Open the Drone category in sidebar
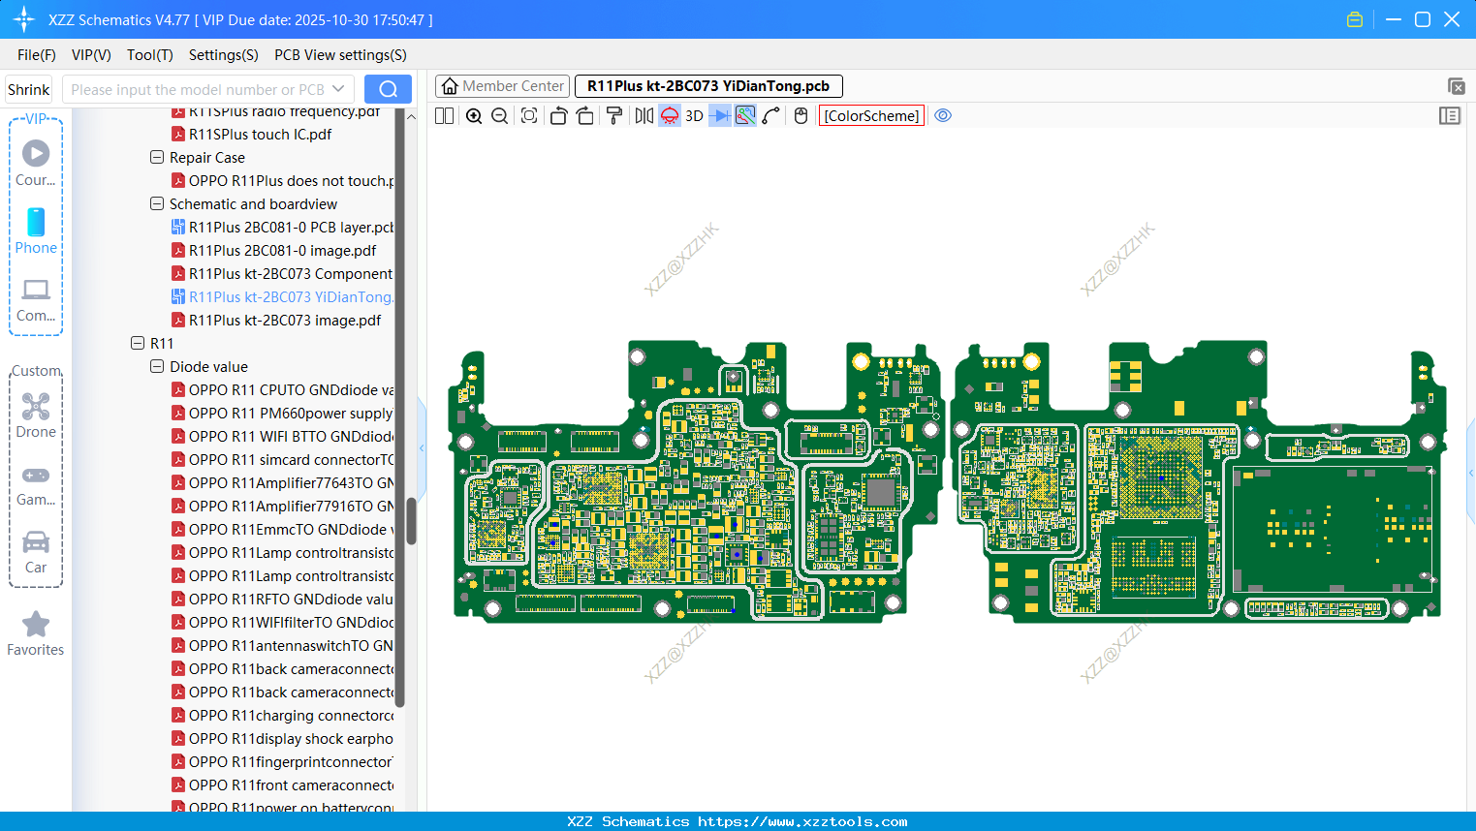 (x=36, y=415)
